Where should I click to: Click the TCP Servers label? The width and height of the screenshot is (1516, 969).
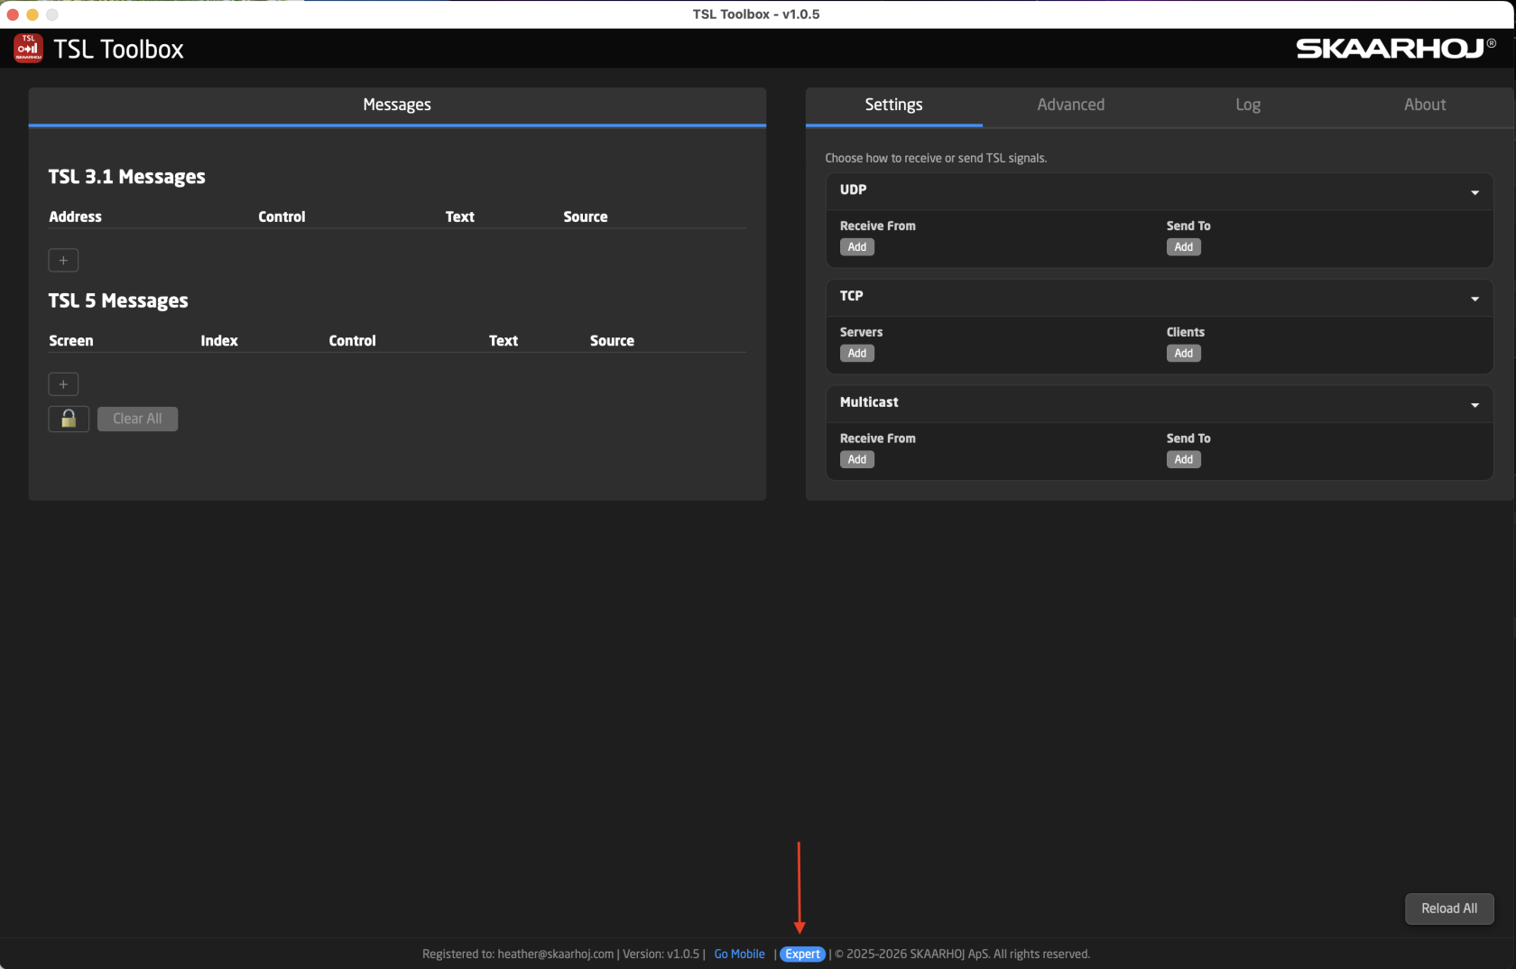pyautogui.click(x=861, y=332)
